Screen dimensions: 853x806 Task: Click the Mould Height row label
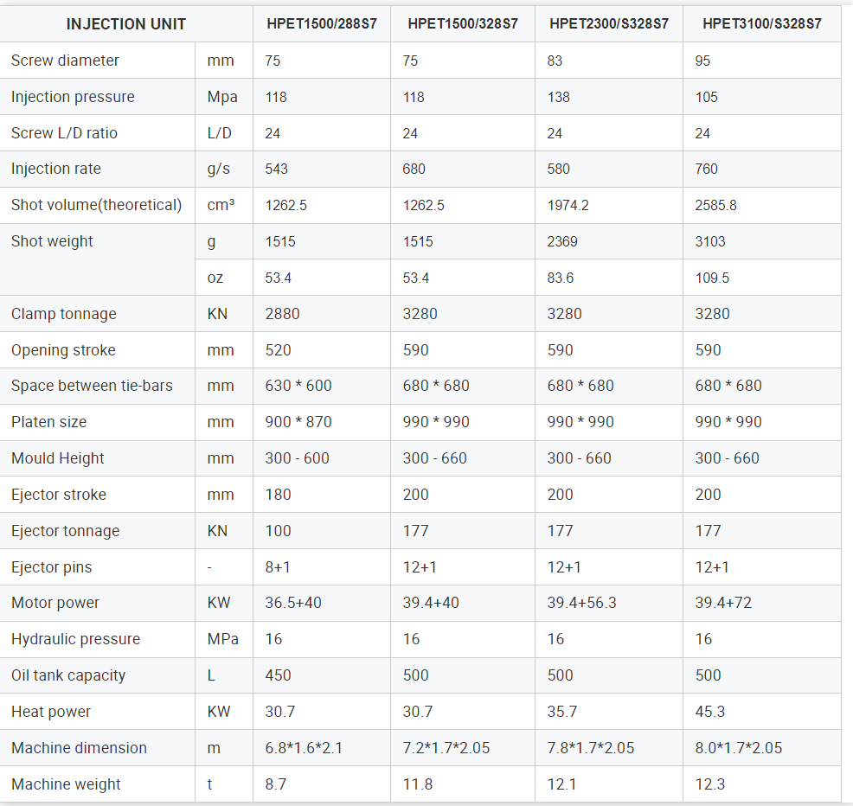[x=57, y=458]
